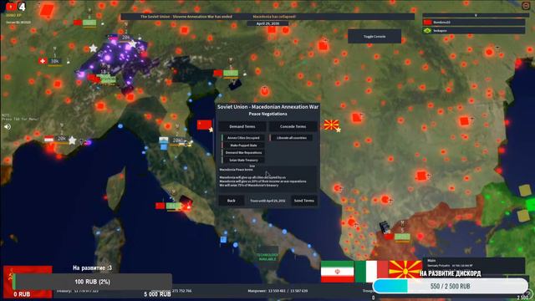
Task: Click the TECHNOLOGY AVAILABLE notice
Action: coord(267,257)
